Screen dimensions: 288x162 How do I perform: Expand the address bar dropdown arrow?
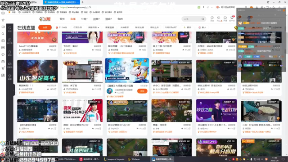tap(212, 7)
